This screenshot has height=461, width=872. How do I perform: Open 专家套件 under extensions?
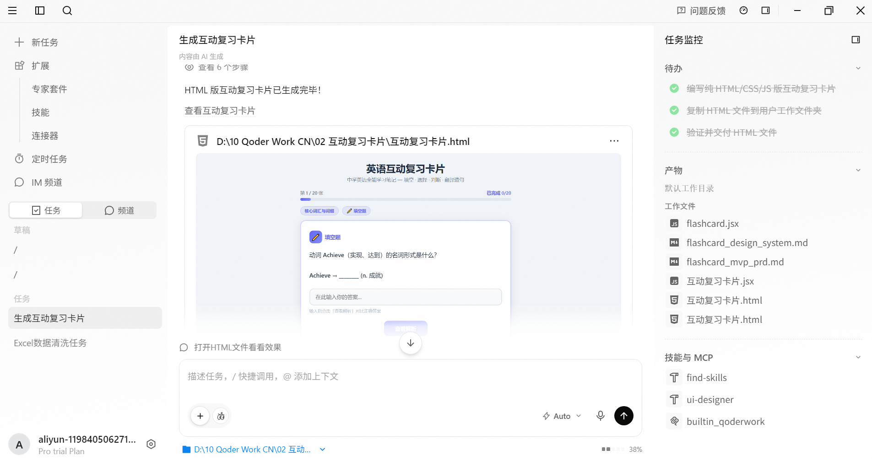pos(49,89)
